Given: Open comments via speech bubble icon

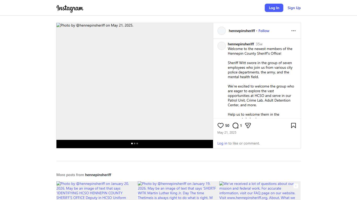Looking at the screenshot, I should 235,126.
